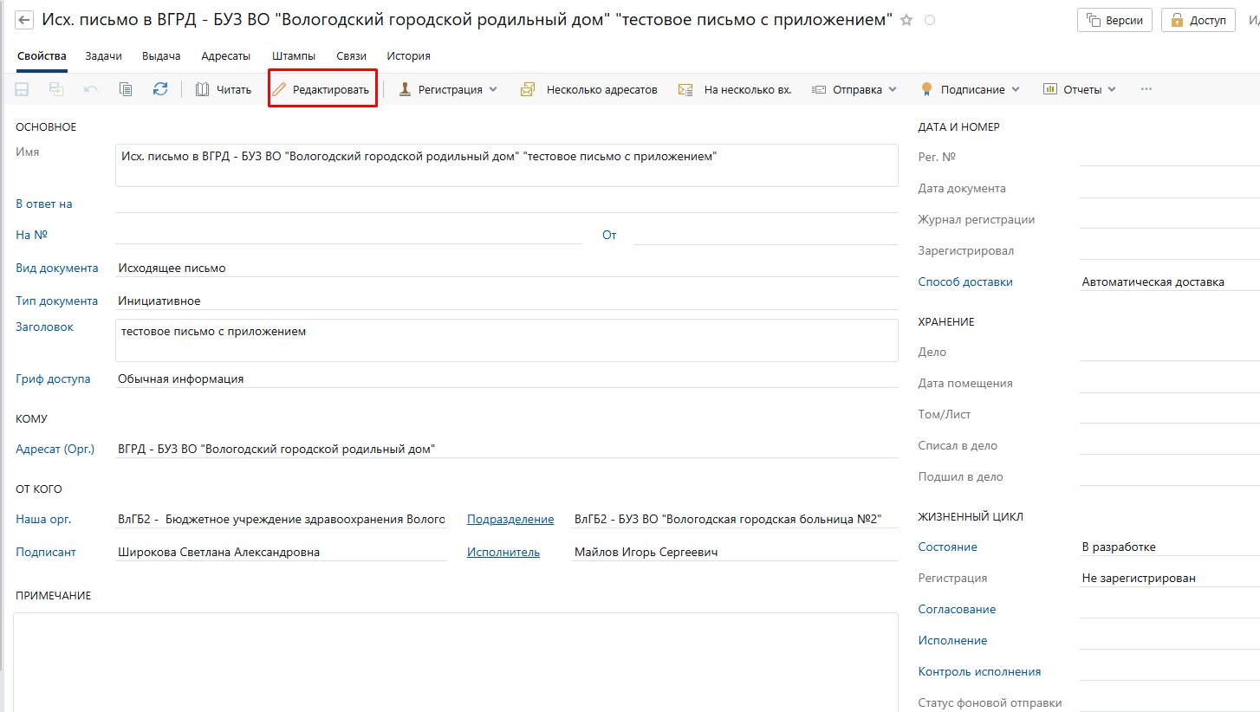Click the save icon in toolbar

coord(22,89)
